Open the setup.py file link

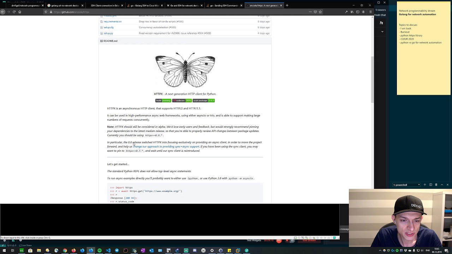(x=108, y=34)
